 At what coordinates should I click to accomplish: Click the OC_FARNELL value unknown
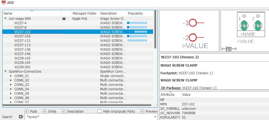pos(189,108)
